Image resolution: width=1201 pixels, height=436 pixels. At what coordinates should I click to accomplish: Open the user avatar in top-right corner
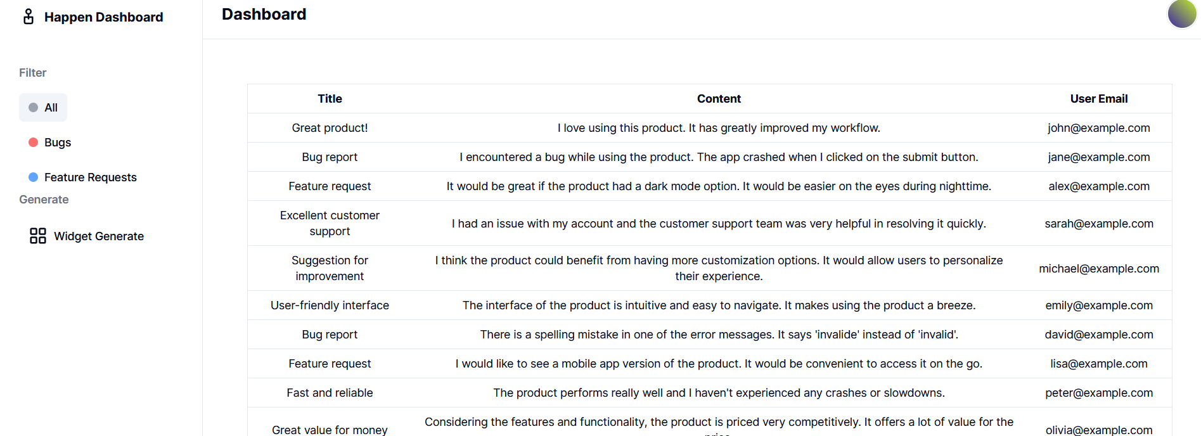(1181, 14)
